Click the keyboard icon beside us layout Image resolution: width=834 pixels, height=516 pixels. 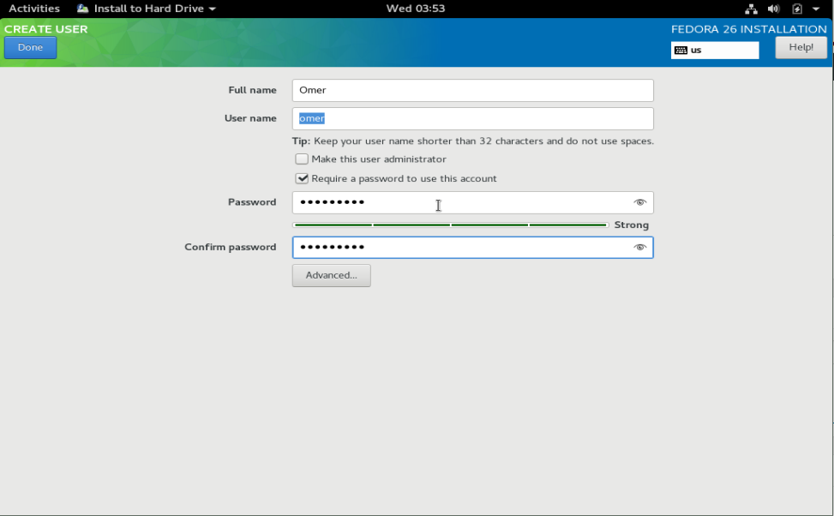coord(681,51)
